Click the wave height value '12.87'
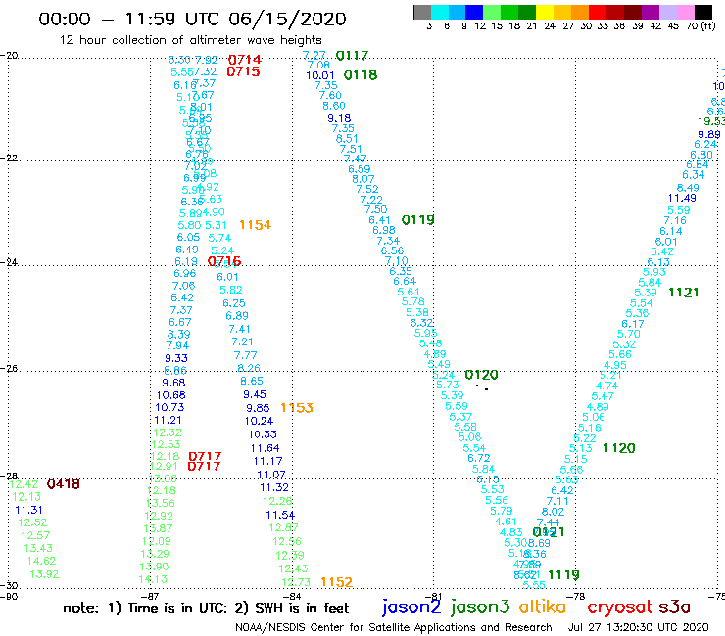725x636 pixels. click(x=284, y=527)
